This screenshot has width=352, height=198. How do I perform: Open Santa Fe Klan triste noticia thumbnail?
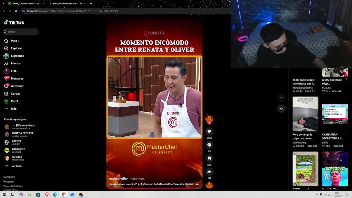(x=335, y=169)
